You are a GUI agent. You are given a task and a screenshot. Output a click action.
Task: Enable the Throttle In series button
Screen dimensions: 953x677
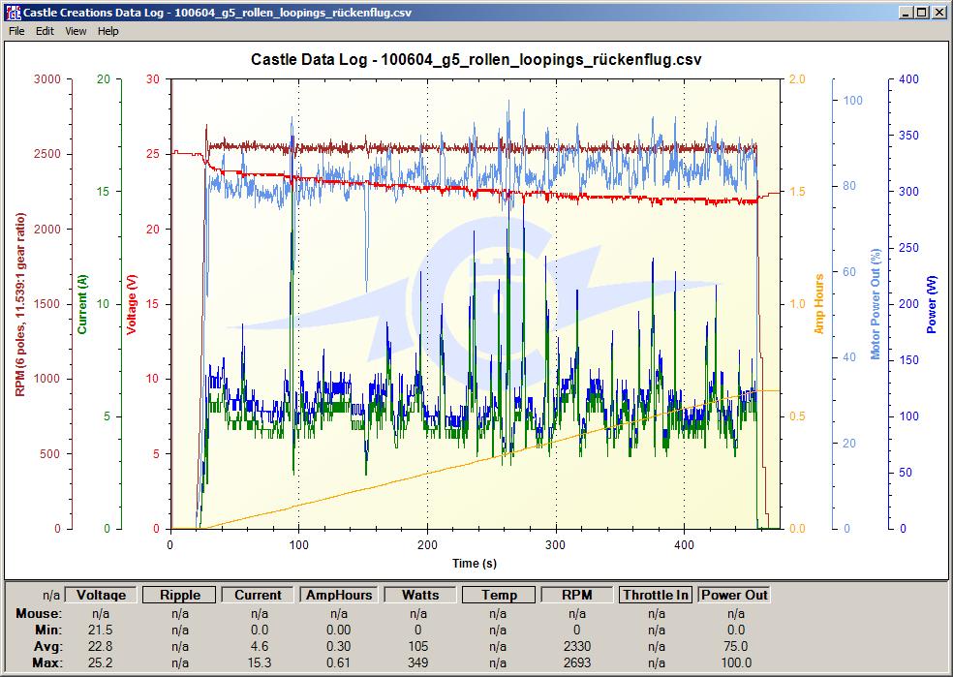click(x=656, y=595)
